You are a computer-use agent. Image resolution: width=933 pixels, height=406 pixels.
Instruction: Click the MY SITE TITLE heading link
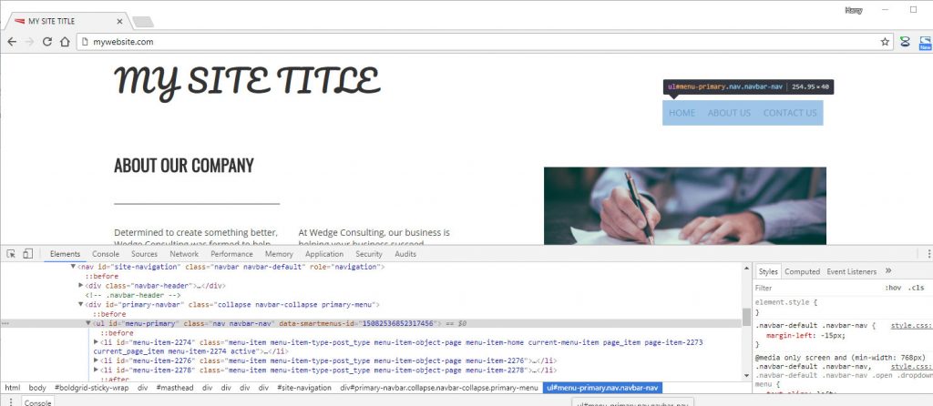tap(247, 81)
